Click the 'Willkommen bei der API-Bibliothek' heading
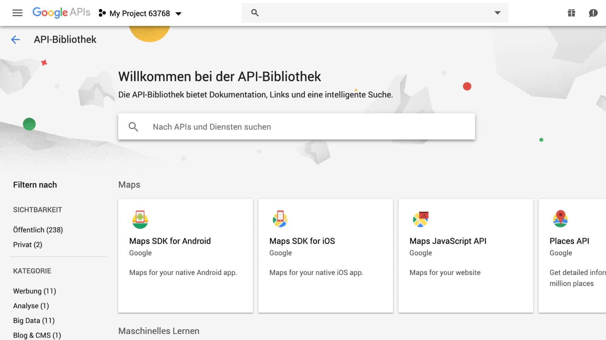The width and height of the screenshot is (606, 340). point(220,76)
